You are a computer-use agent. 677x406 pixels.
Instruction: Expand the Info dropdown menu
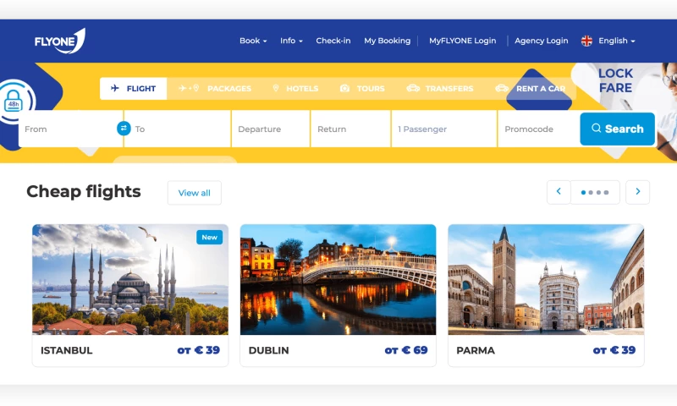coord(291,41)
